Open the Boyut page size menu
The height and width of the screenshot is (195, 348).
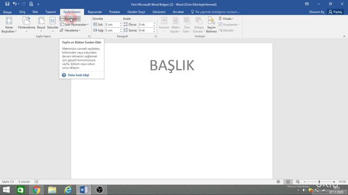[x=41, y=25]
